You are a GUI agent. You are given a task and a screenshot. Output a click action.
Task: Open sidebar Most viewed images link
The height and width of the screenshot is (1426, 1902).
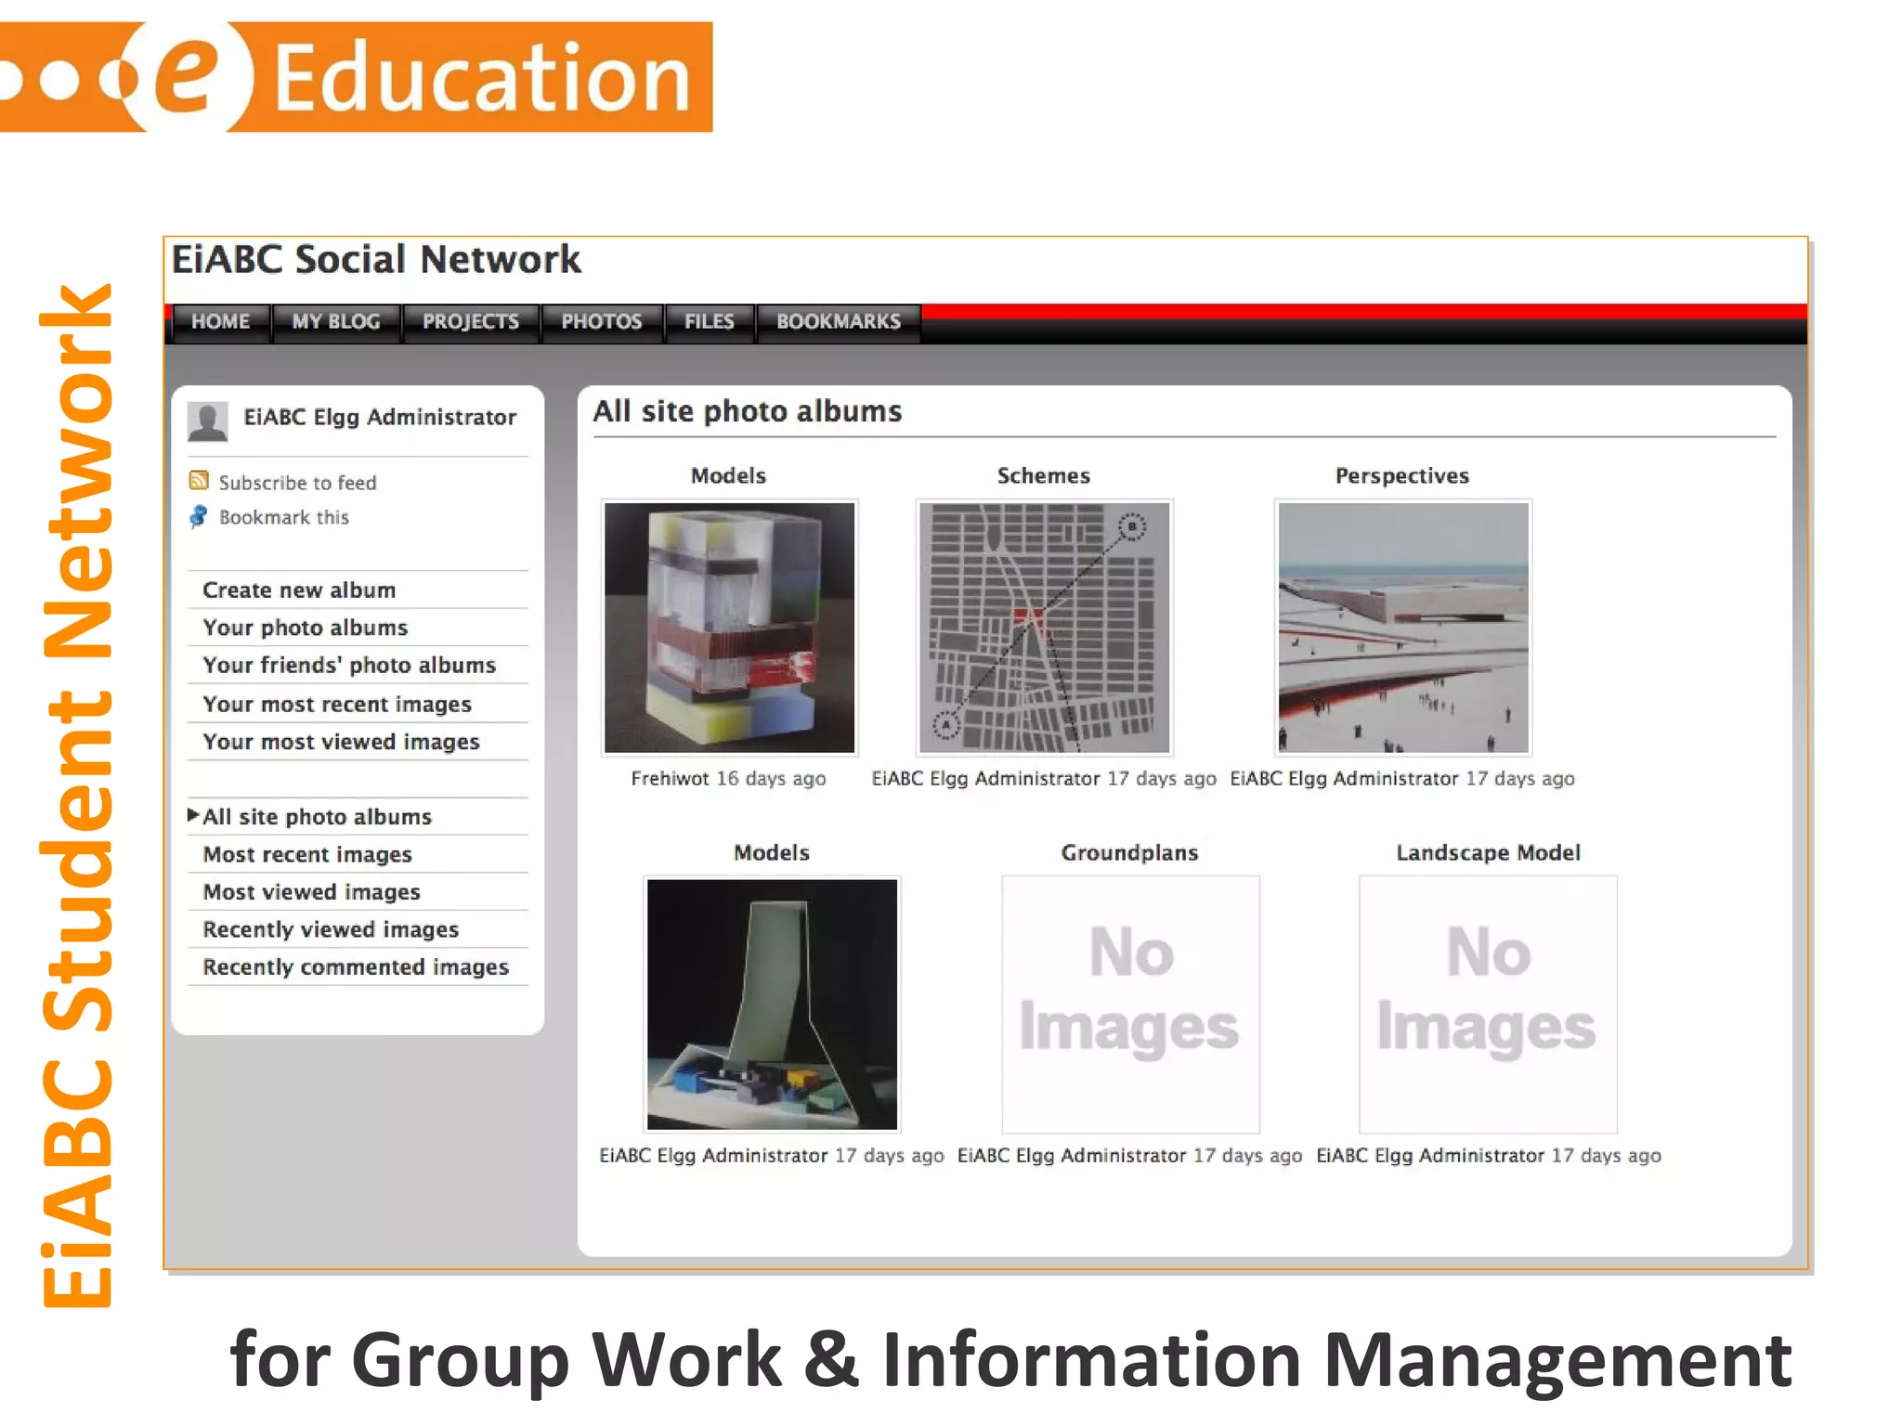(x=311, y=892)
